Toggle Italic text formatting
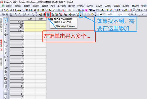 tap(136, 14)
